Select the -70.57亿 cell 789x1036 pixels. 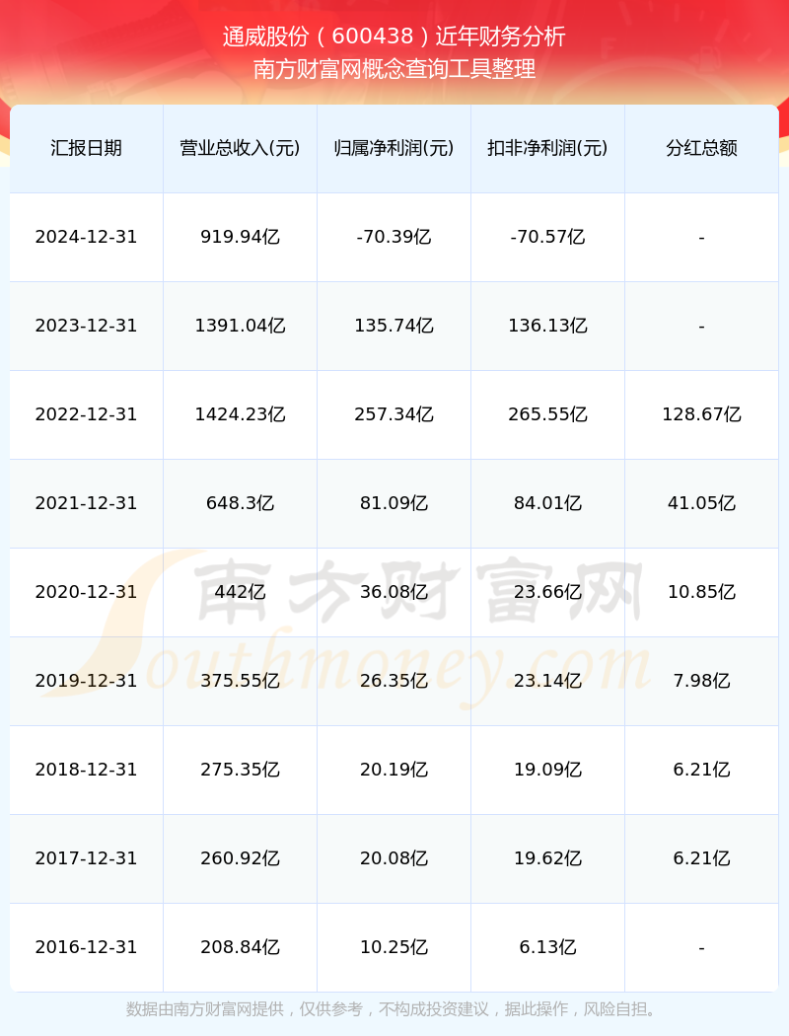548,237
